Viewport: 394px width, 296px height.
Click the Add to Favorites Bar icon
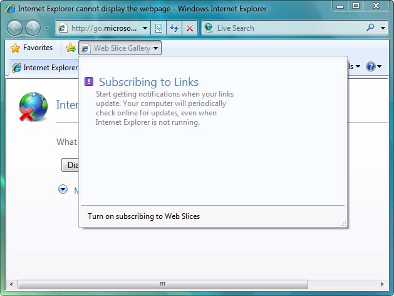(x=71, y=48)
